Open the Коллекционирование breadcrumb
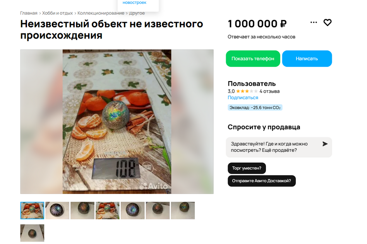The height and width of the screenshot is (244, 367). coord(101,13)
